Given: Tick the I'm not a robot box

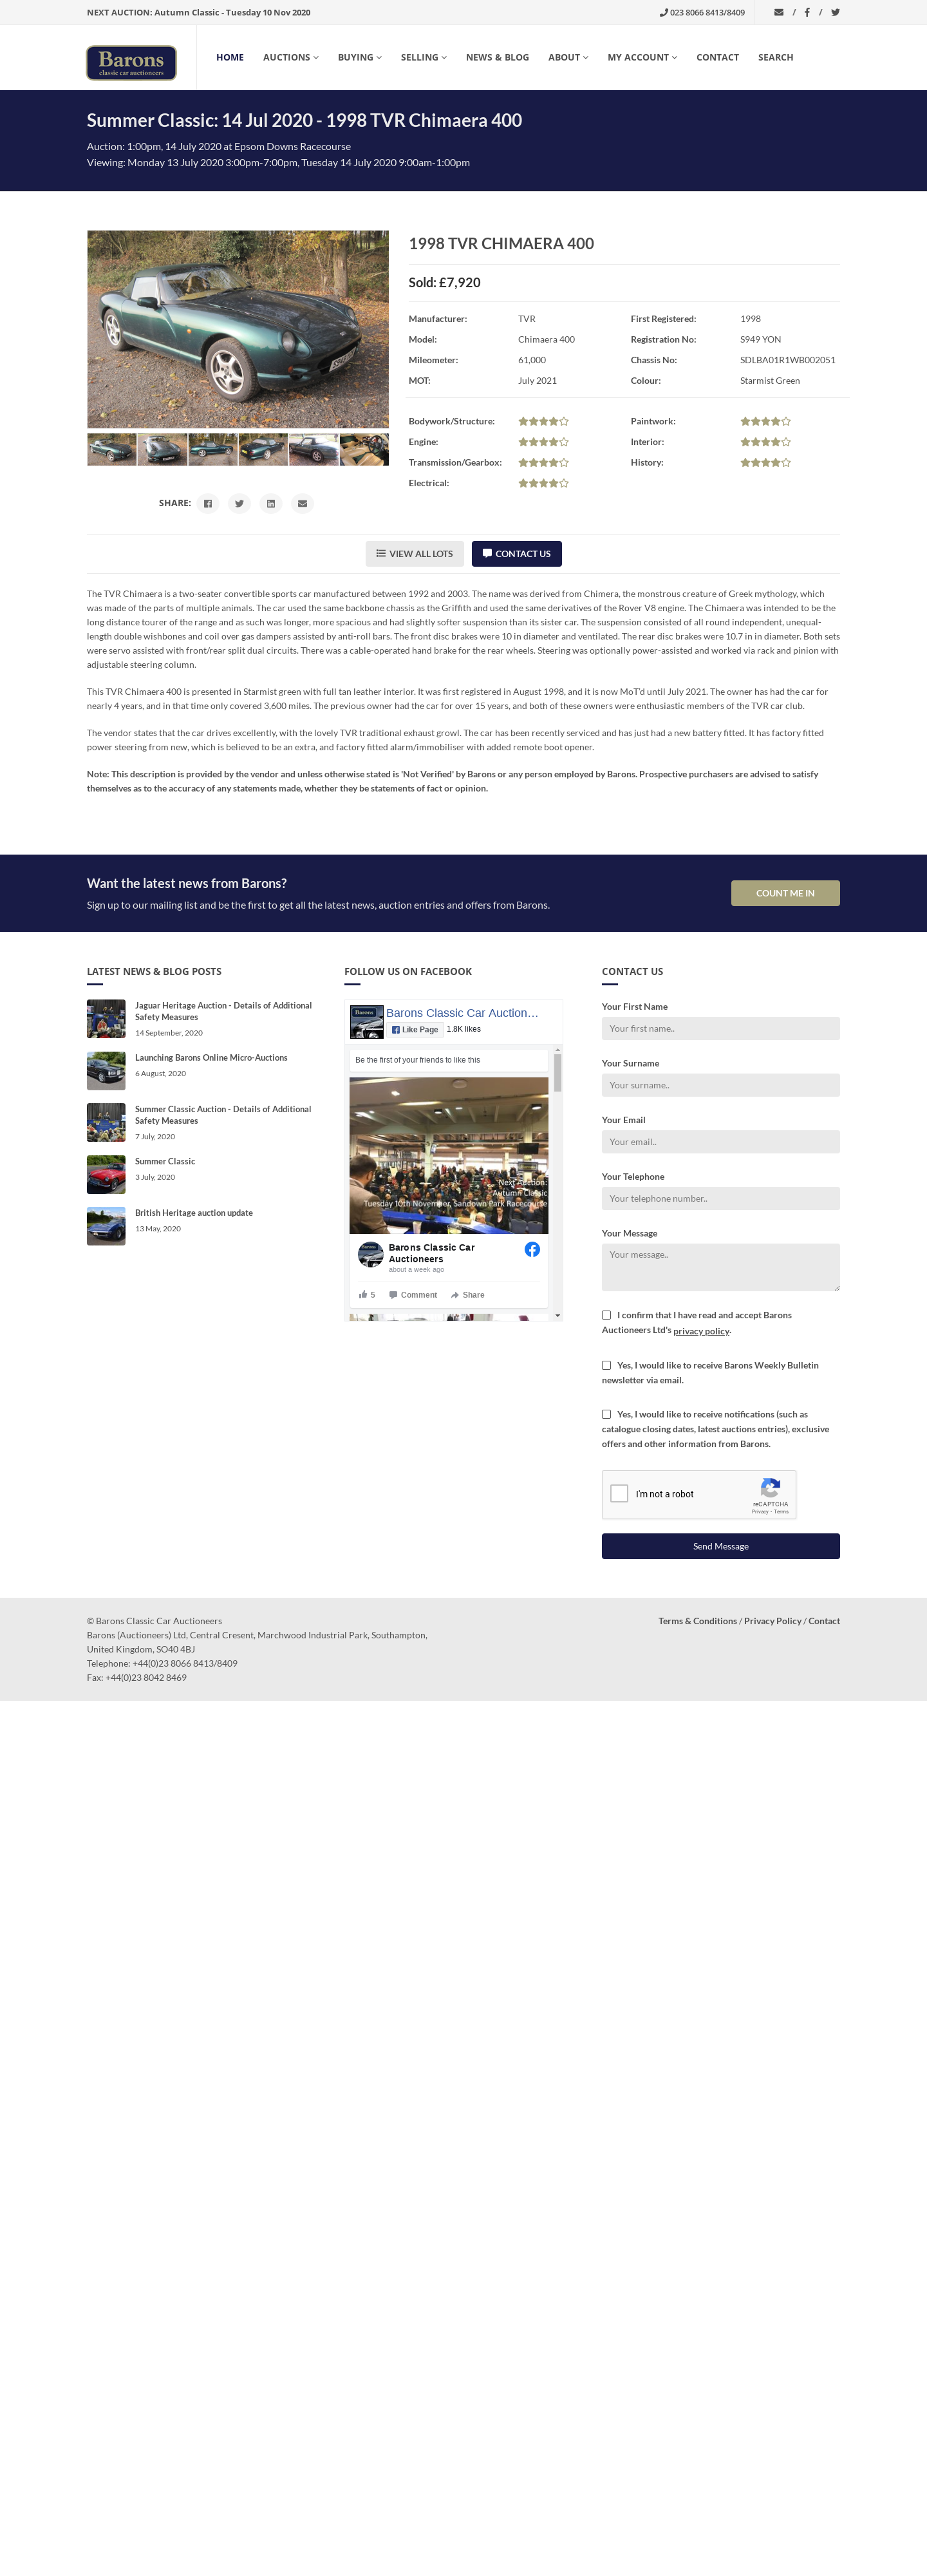Looking at the screenshot, I should point(619,1493).
